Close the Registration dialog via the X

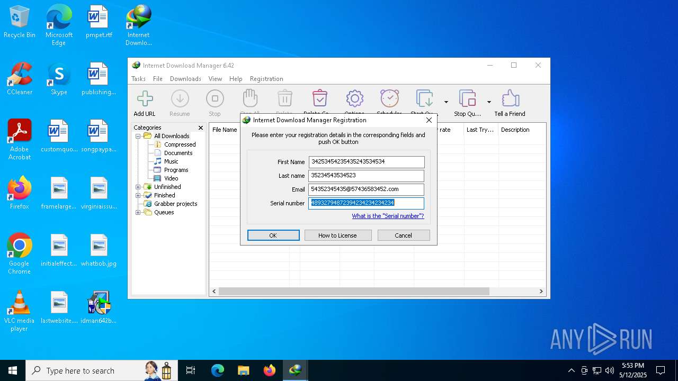[x=429, y=120]
